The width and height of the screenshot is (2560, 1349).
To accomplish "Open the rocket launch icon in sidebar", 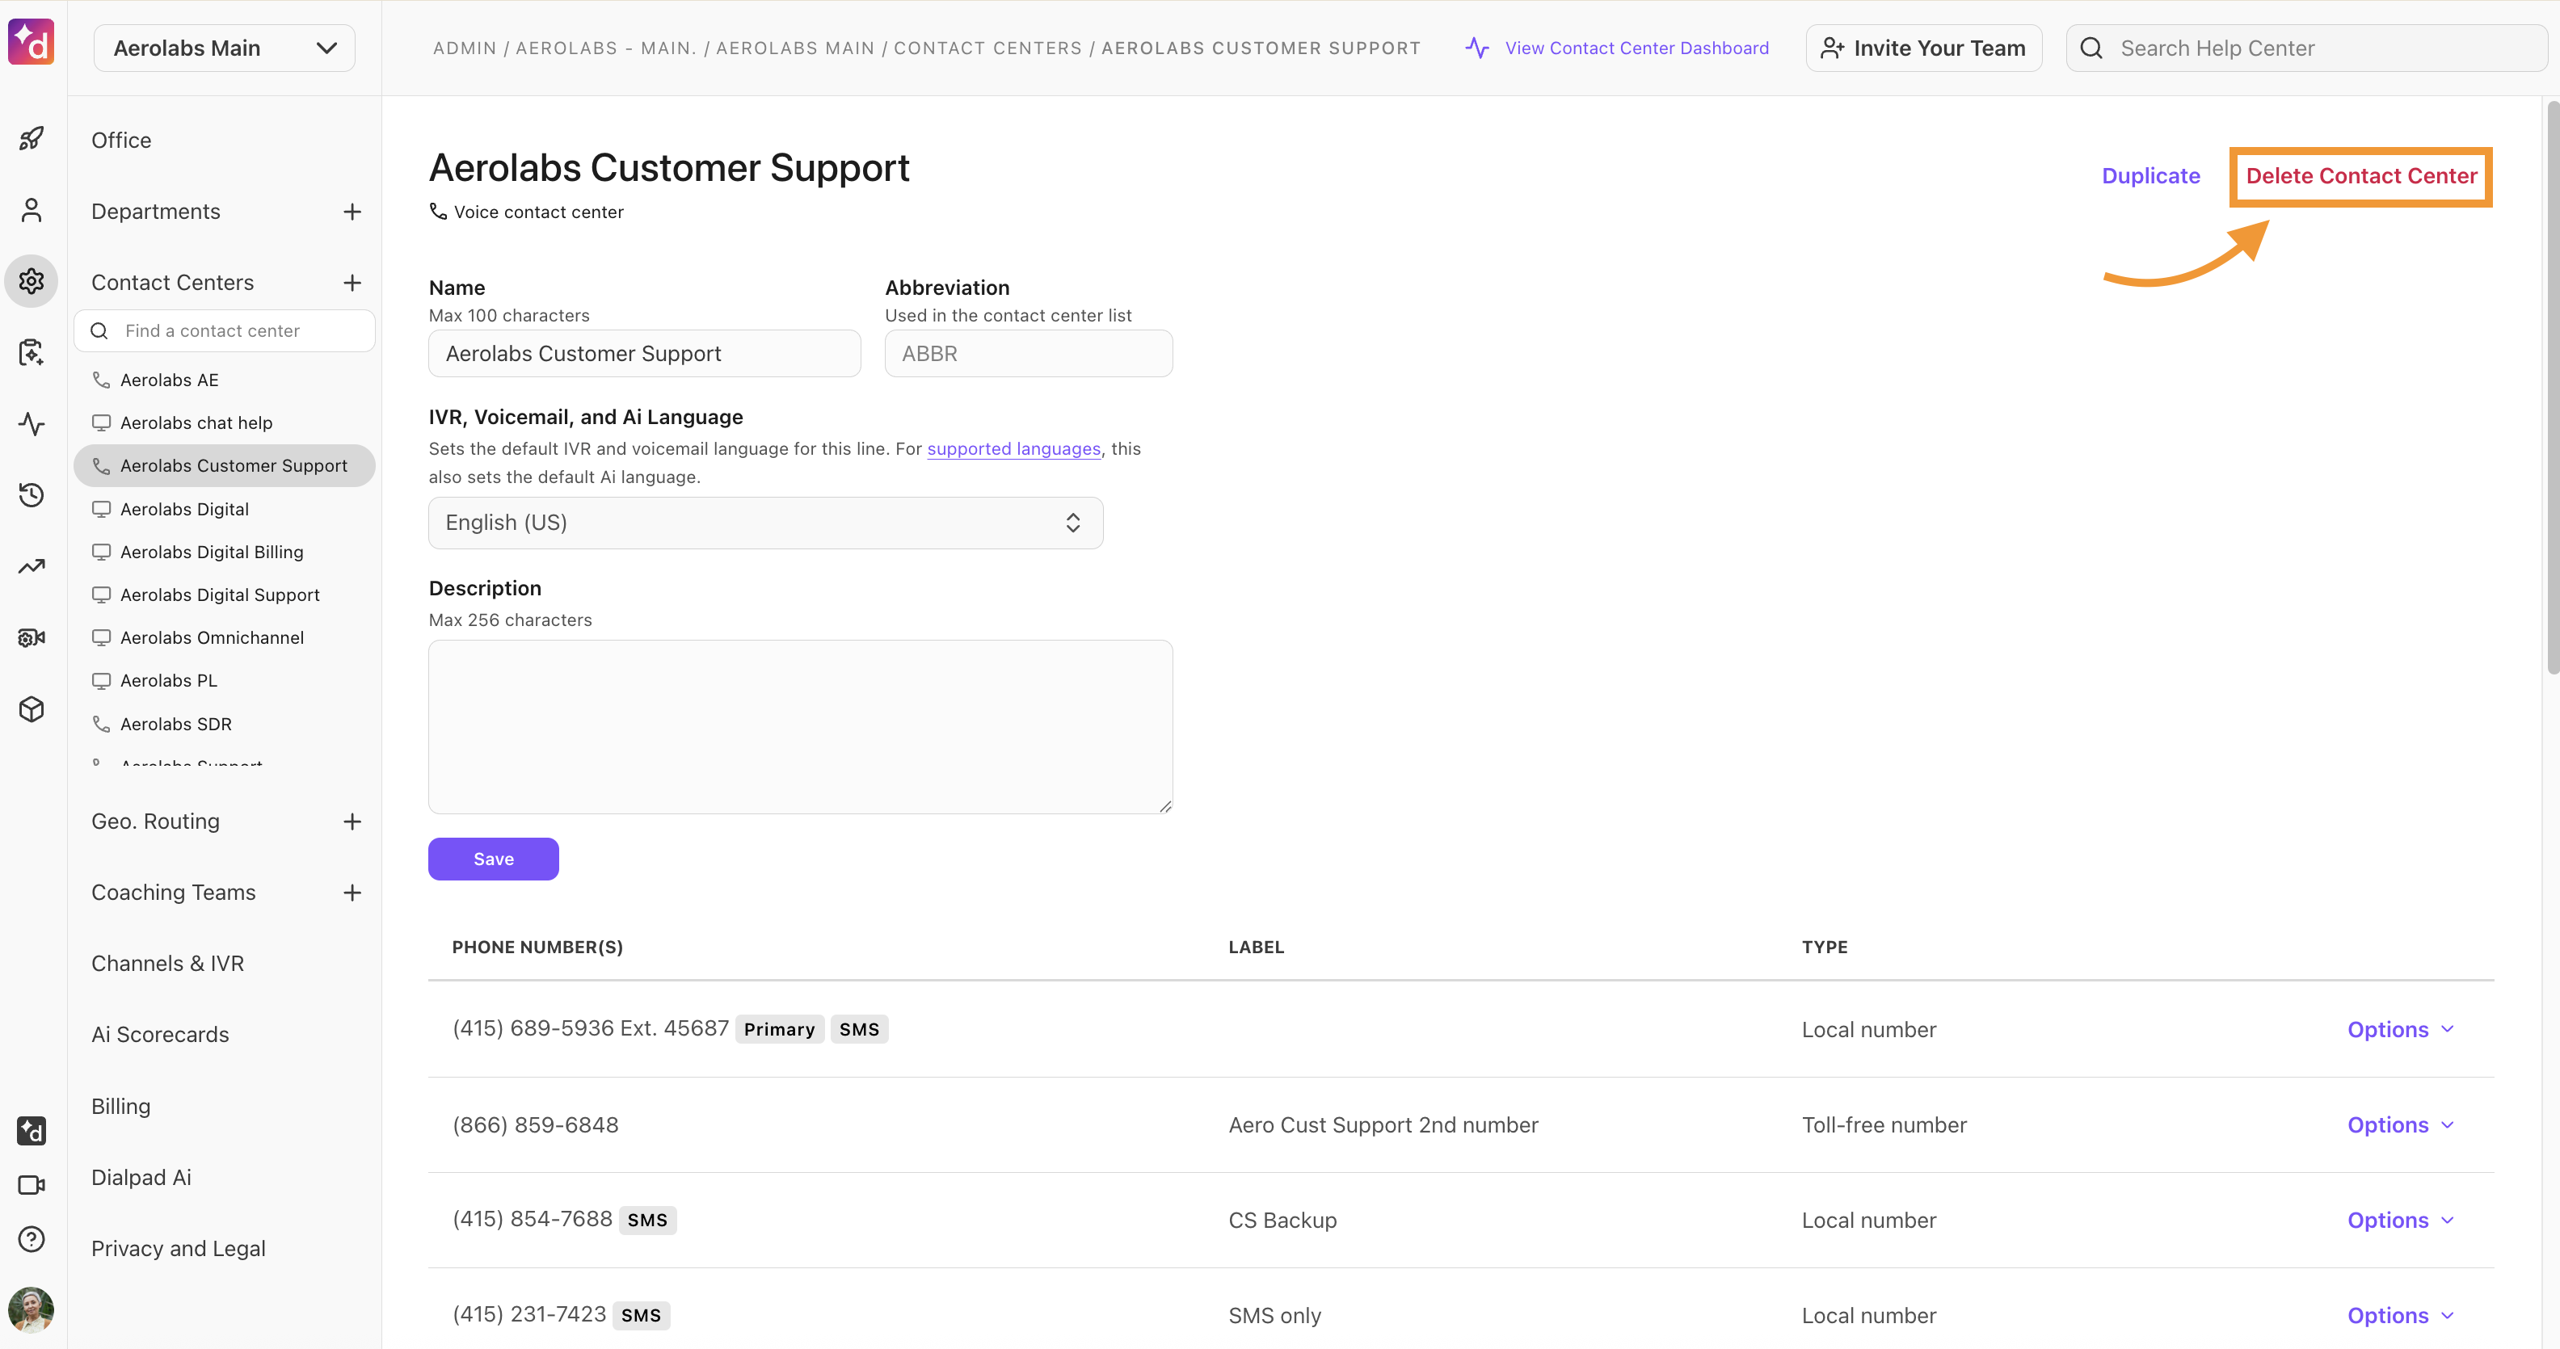I will [x=32, y=139].
